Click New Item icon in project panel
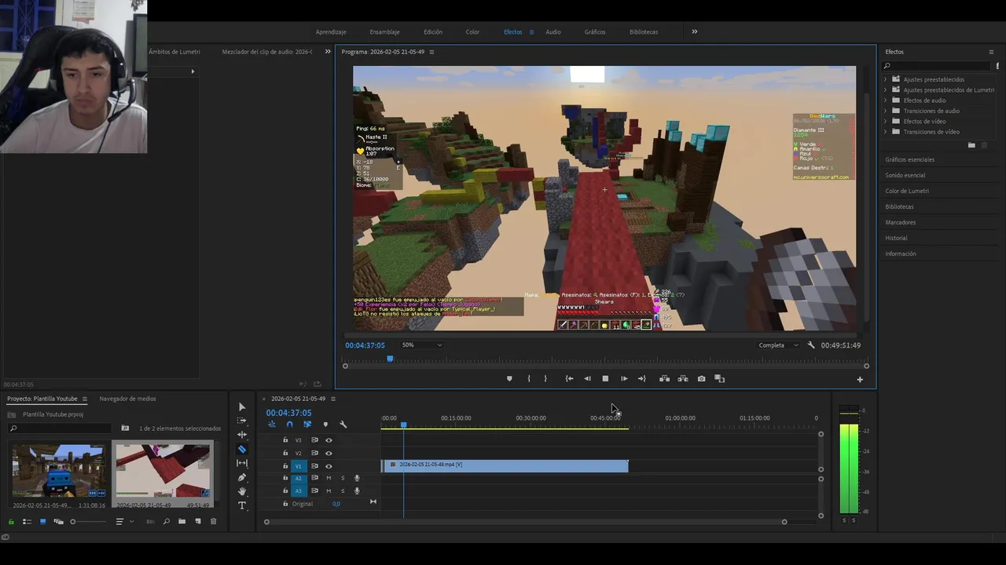The width and height of the screenshot is (1006, 565). (x=197, y=522)
